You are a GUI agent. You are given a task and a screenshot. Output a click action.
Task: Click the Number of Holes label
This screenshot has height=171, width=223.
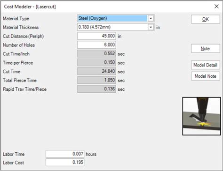coord(19,45)
